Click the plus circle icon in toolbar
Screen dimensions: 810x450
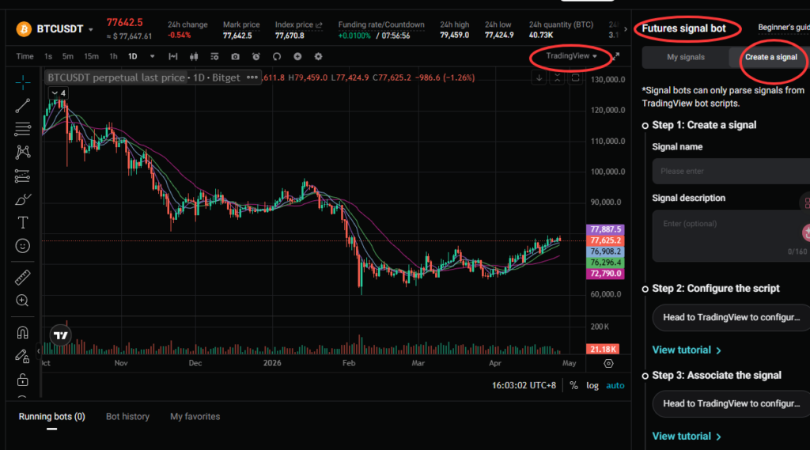297,56
